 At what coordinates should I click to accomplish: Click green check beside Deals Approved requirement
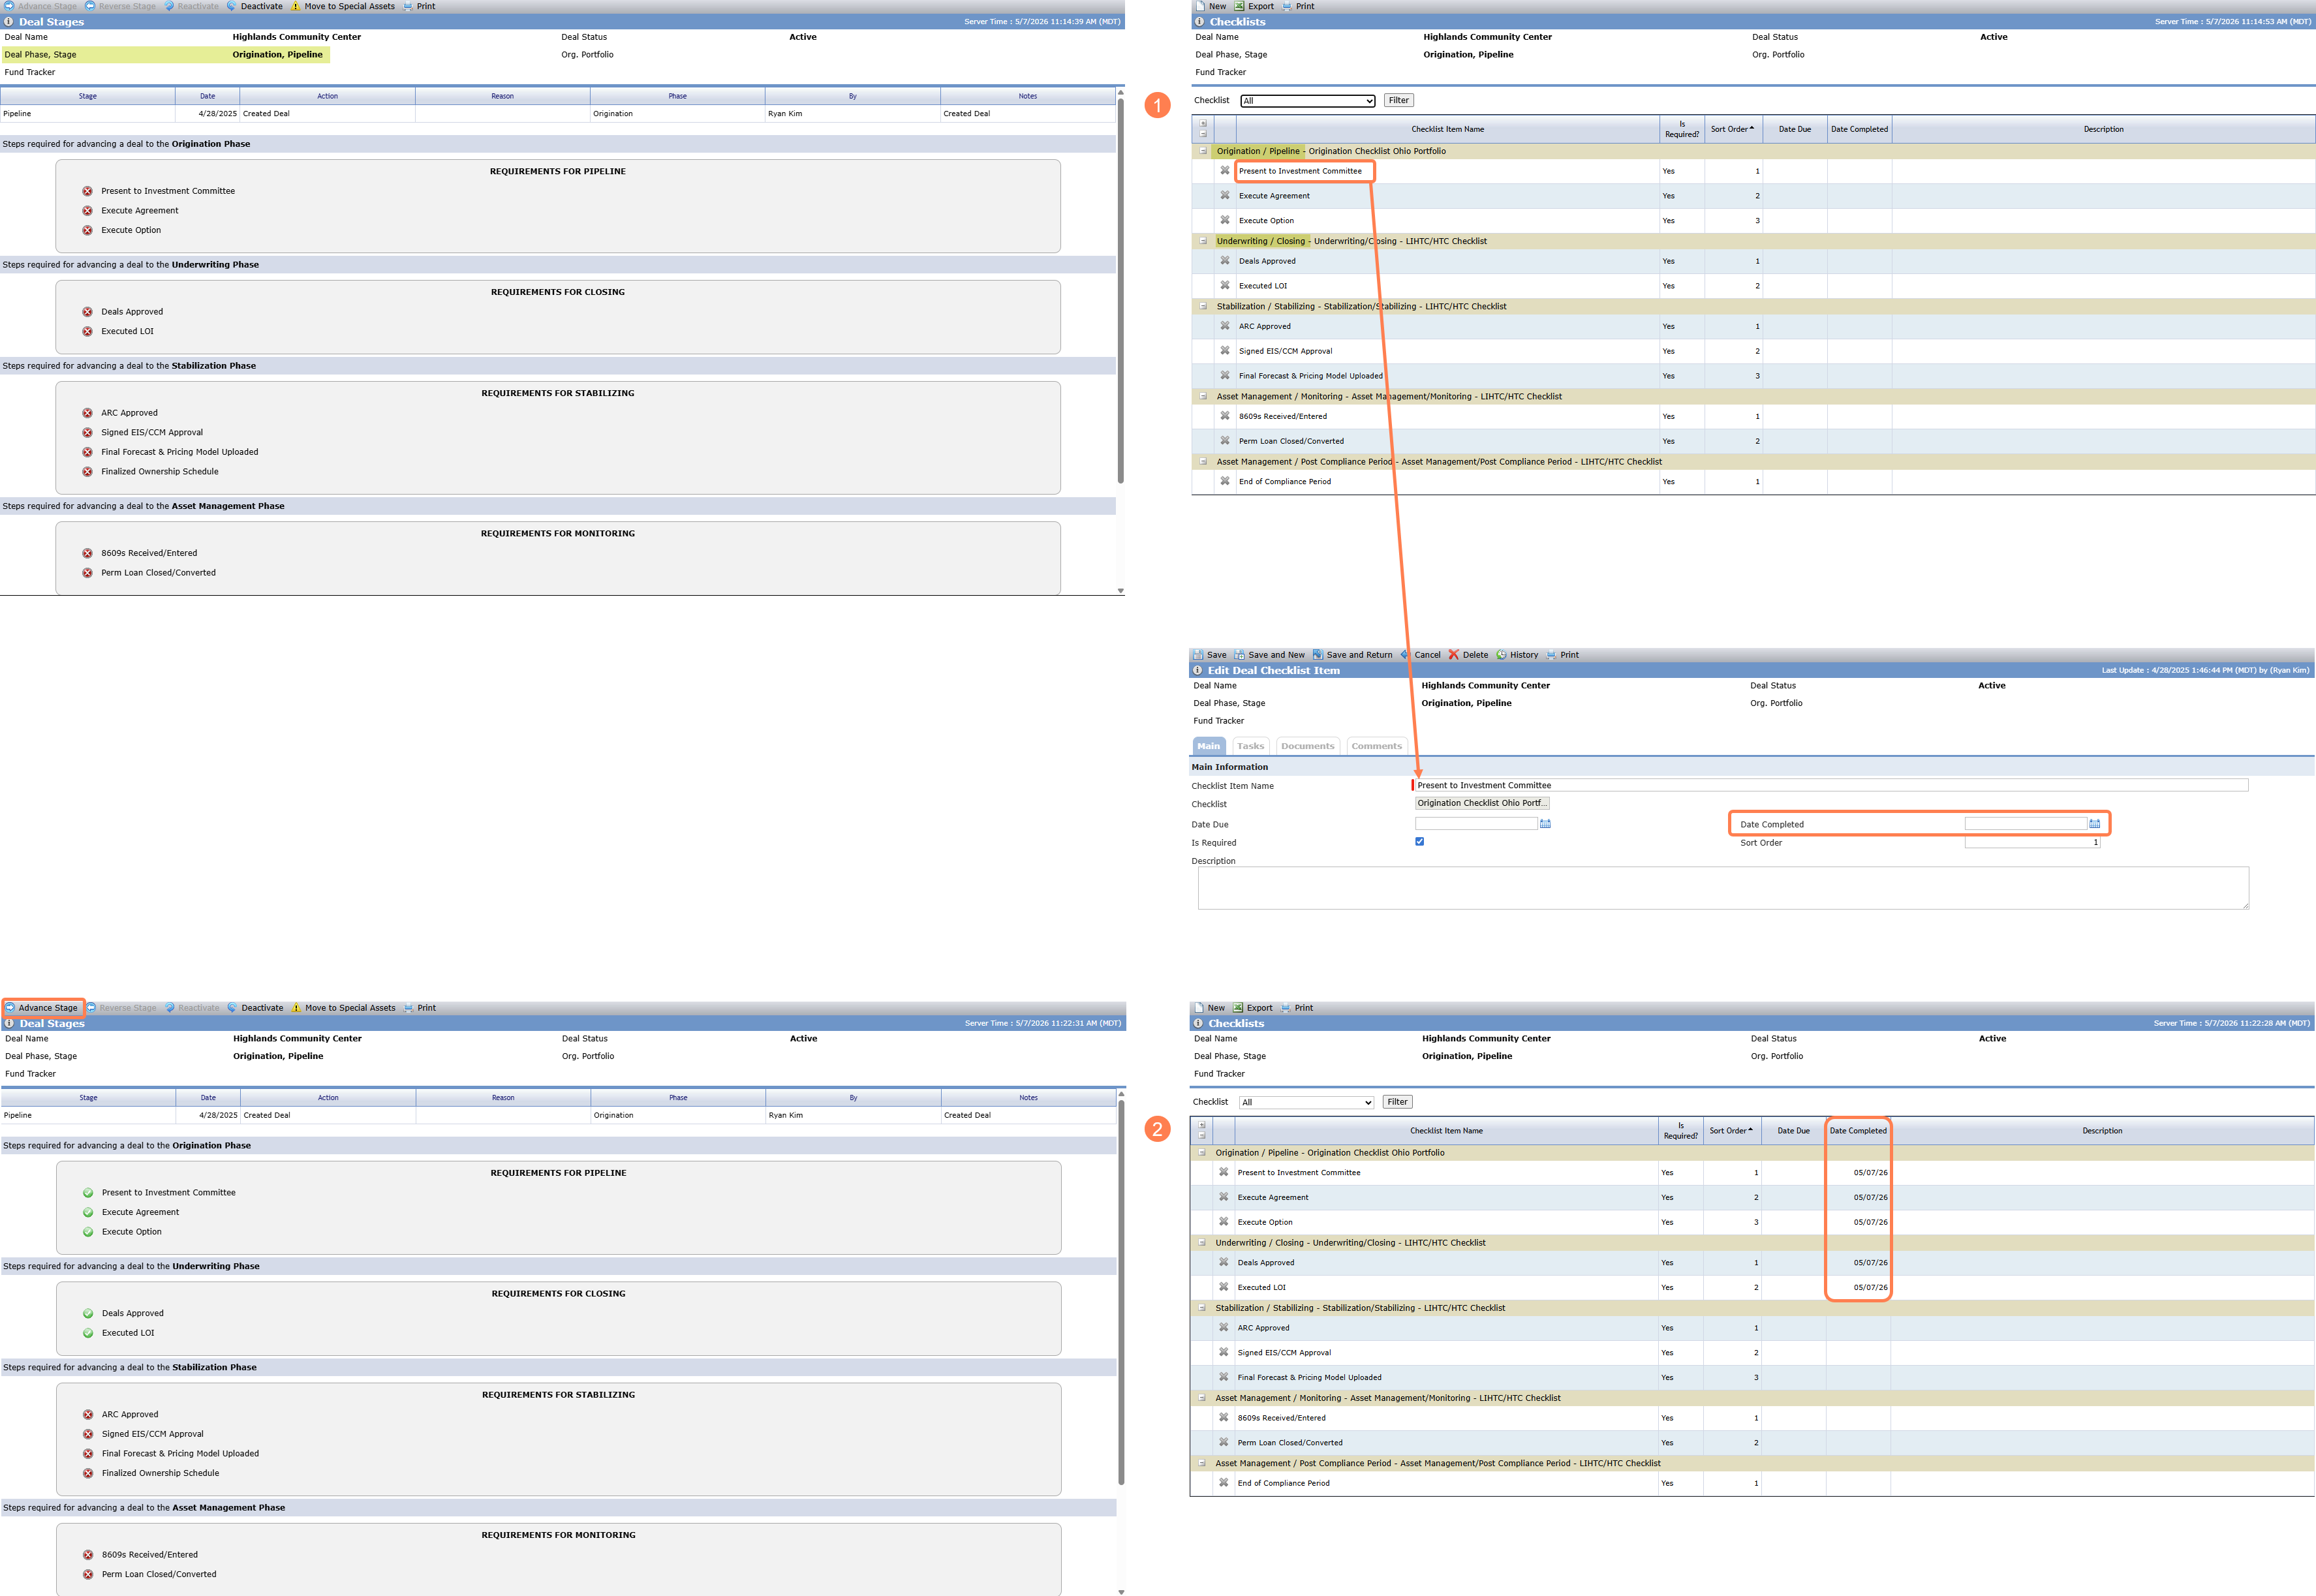(88, 1313)
